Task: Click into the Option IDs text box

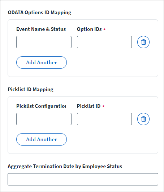Action: [x=104, y=42]
